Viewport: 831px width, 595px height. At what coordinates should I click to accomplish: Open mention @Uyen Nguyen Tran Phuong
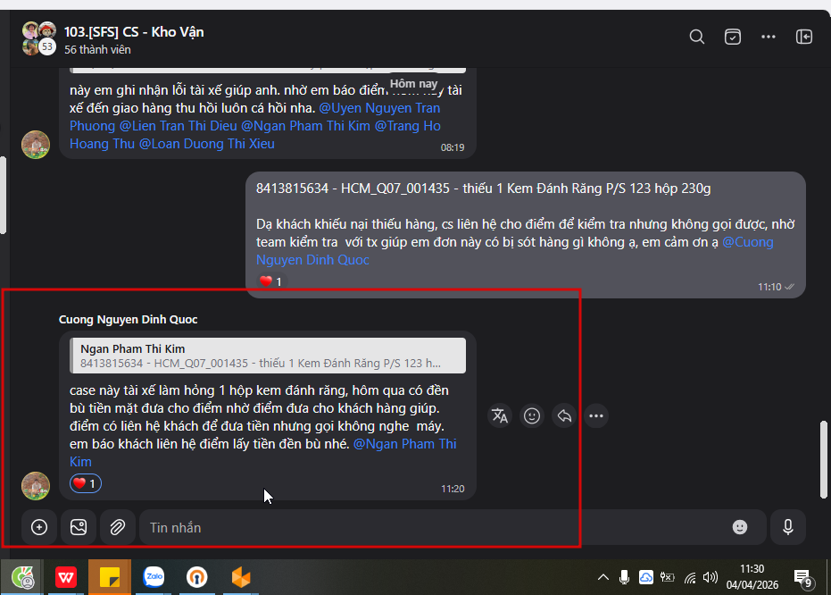tap(379, 108)
